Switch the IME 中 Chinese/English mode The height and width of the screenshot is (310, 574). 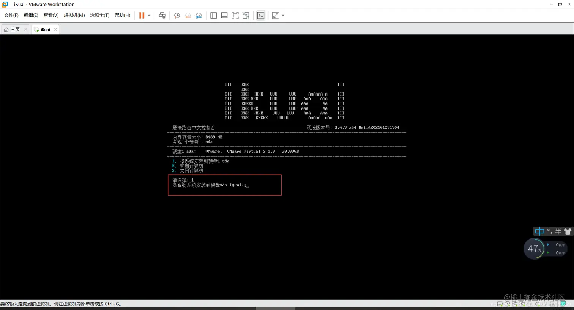click(x=539, y=231)
